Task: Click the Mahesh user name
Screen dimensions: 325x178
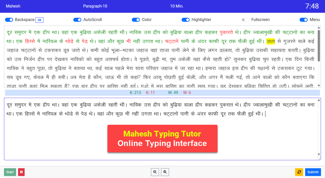Action: 13,6
